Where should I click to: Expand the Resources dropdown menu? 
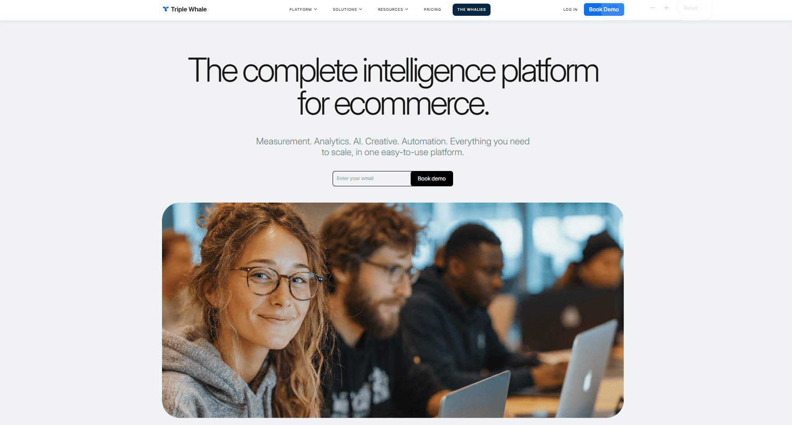click(393, 9)
